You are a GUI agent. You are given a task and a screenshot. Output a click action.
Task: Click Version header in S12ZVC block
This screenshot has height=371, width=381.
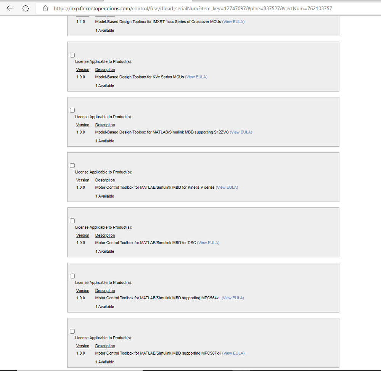tap(83, 125)
